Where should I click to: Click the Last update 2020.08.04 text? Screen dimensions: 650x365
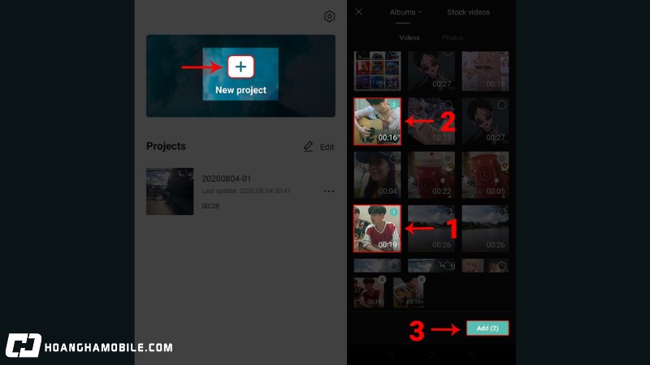(x=246, y=191)
